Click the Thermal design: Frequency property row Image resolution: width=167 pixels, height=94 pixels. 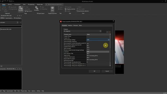[x=75, y=42]
